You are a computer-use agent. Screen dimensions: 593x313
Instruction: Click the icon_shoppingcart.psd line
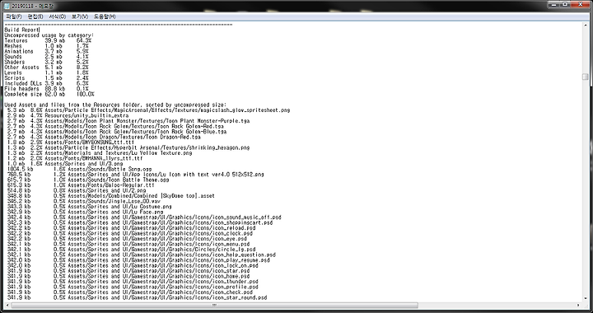point(140,222)
